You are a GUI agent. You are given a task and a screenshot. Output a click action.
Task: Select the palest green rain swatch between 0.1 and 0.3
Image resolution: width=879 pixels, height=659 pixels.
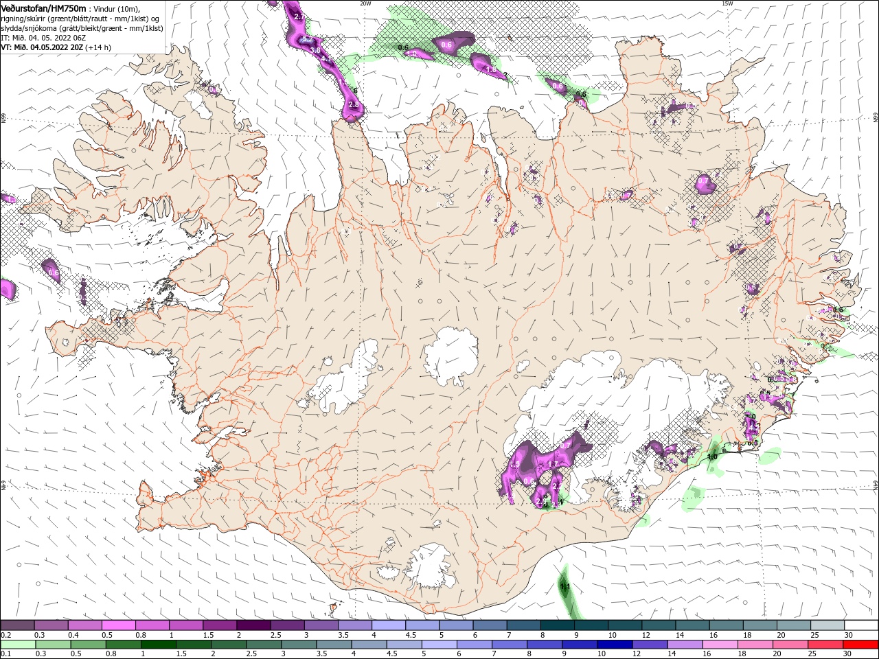click(x=18, y=645)
